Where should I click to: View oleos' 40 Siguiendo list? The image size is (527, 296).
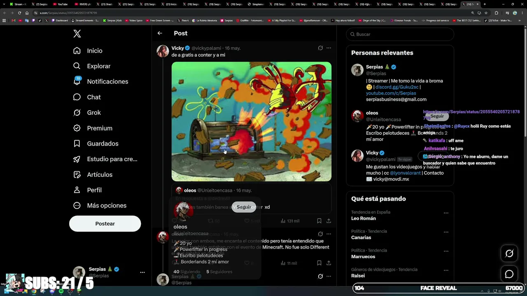(187, 272)
